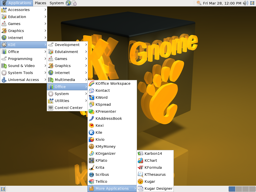Open KFormula formula editor

pos(152,167)
